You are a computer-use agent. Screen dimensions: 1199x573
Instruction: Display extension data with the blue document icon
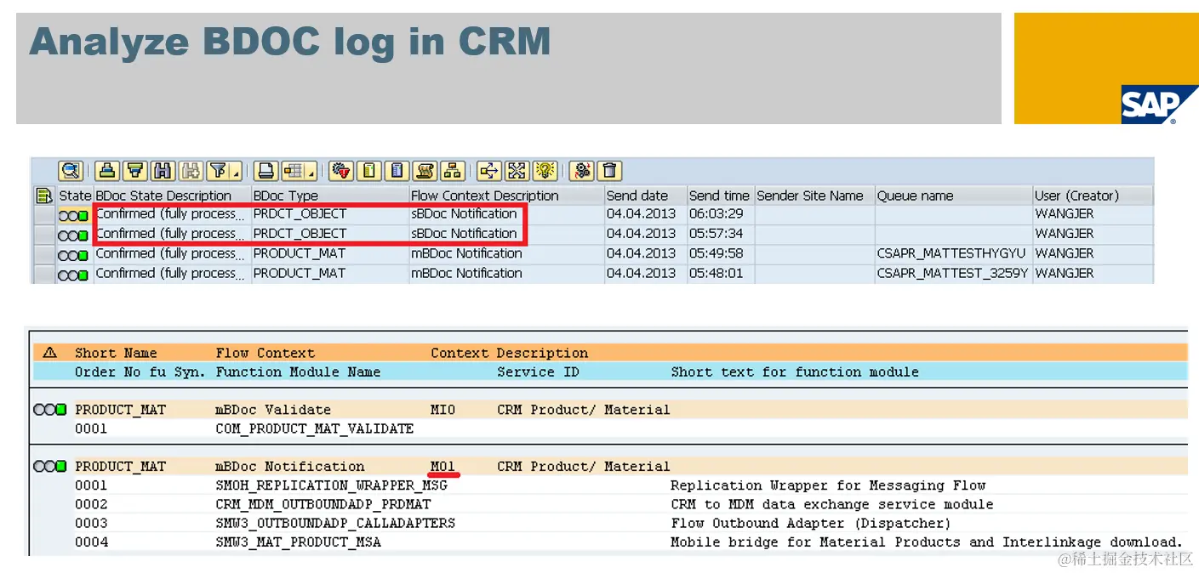coord(397,171)
